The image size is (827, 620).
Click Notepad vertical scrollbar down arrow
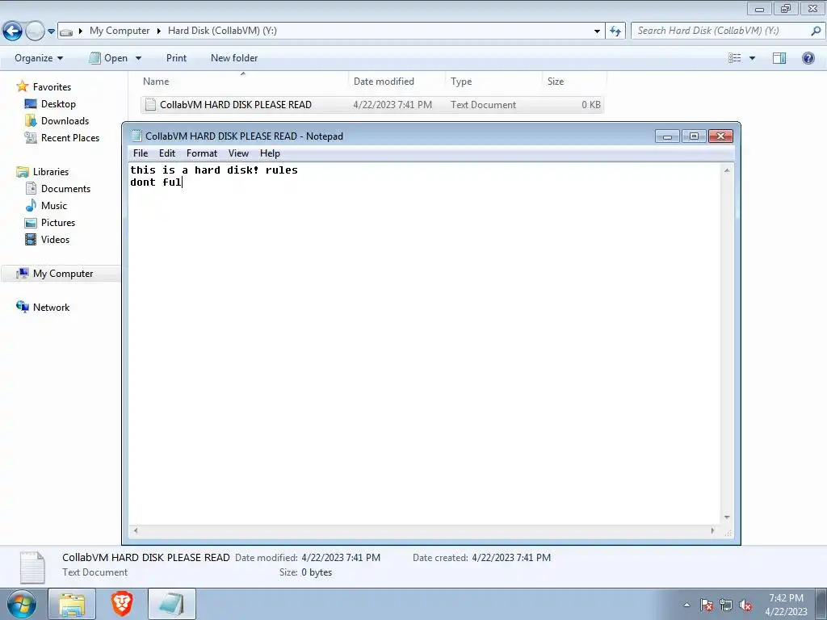pos(727,517)
